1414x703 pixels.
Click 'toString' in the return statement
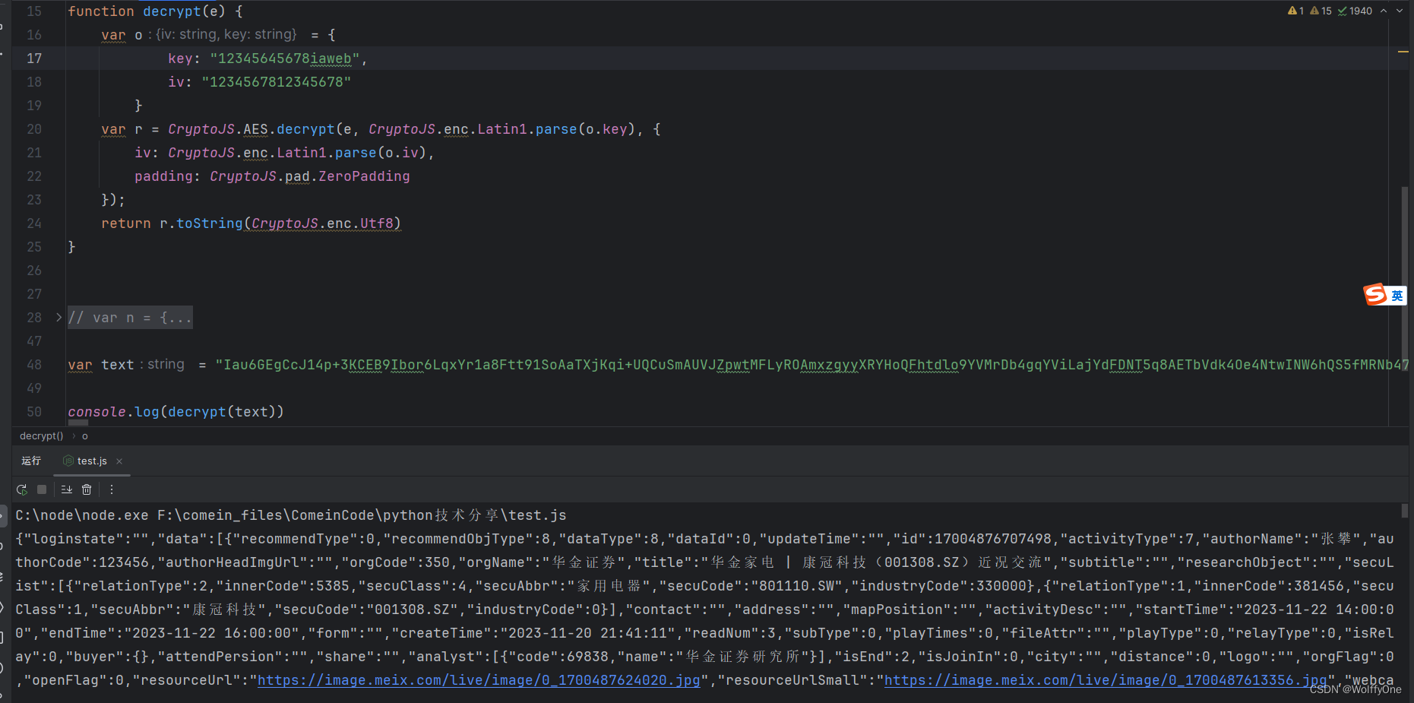210,223
